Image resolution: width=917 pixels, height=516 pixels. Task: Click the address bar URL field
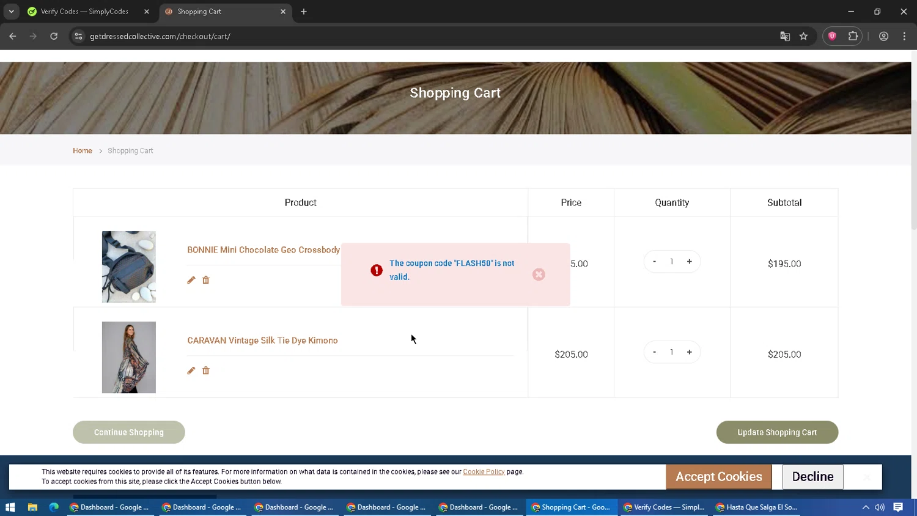tap(428, 37)
